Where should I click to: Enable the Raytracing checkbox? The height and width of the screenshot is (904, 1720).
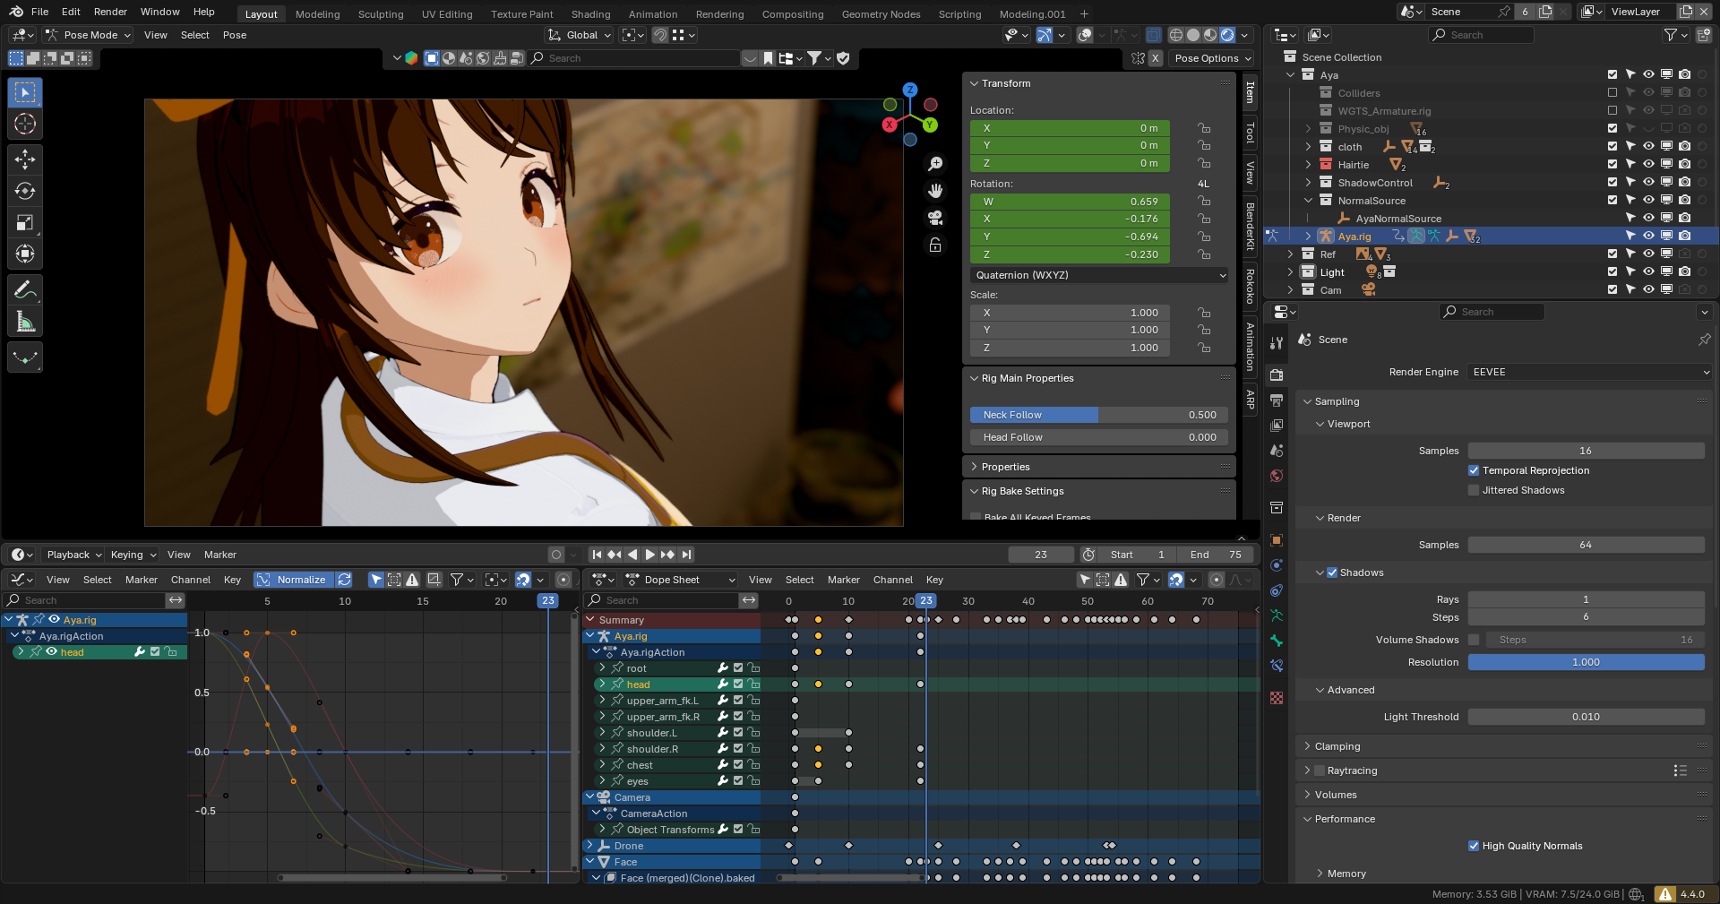coord(1320,771)
